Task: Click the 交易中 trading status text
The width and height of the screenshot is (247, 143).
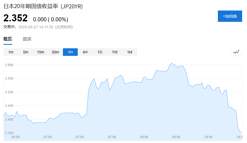Action: 9,27
